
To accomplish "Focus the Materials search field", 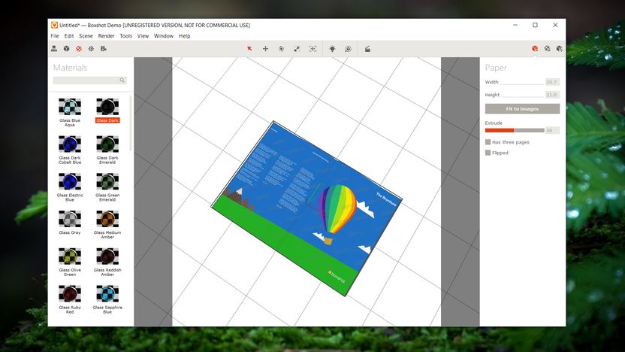I will (x=89, y=80).
